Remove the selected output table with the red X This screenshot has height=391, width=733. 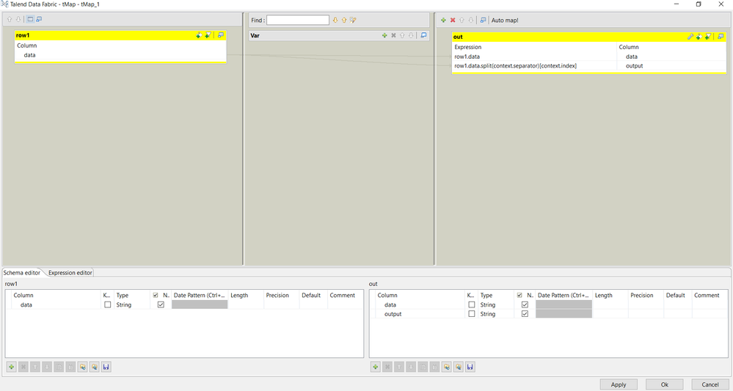coord(453,20)
